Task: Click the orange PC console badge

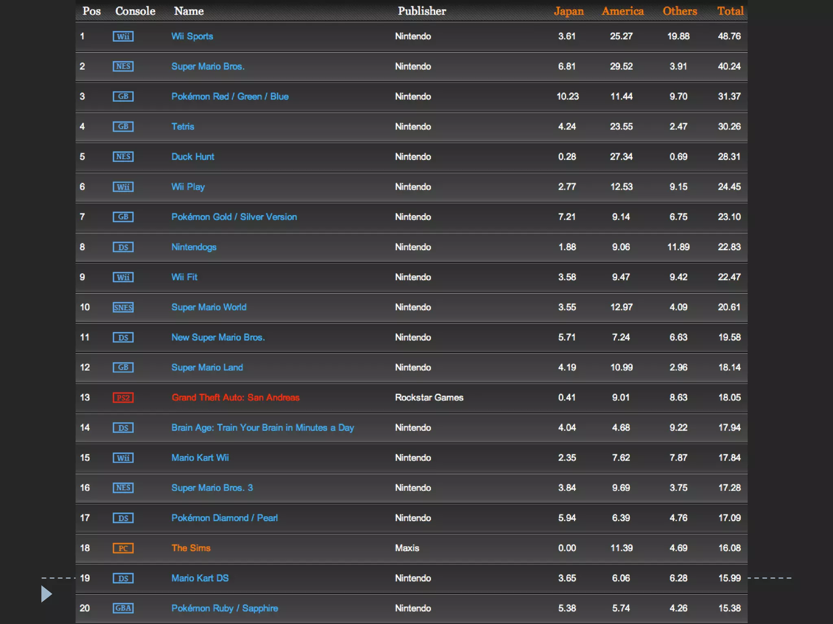Action: (x=123, y=548)
